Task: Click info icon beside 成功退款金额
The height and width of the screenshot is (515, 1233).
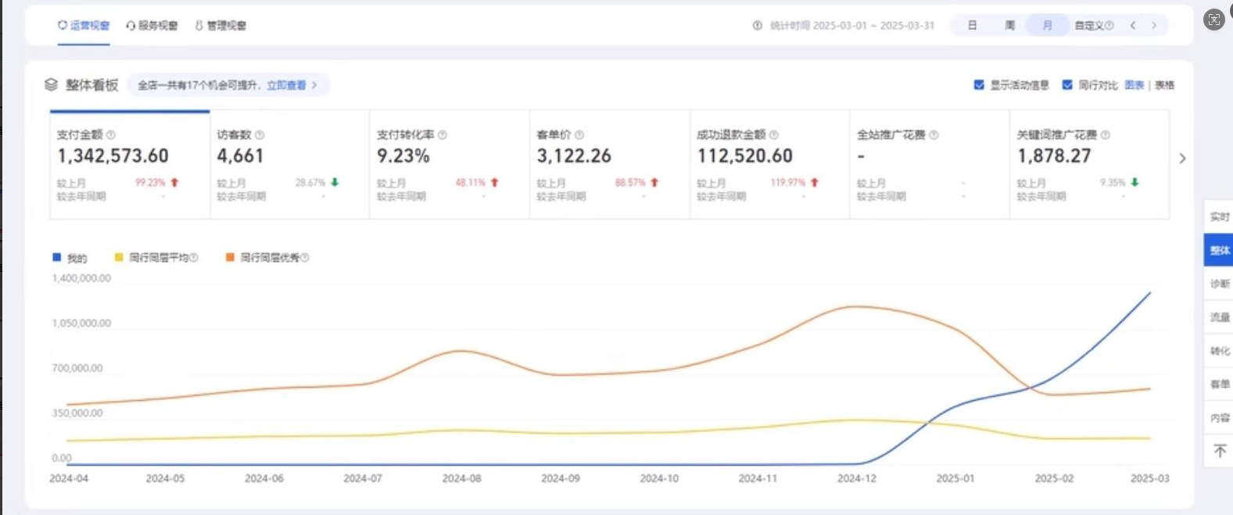Action: tap(773, 135)
